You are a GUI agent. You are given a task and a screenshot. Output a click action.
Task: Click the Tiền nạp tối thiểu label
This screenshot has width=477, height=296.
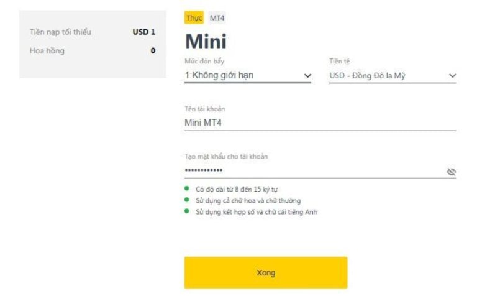pyautogui.click(x=60, y=32)
